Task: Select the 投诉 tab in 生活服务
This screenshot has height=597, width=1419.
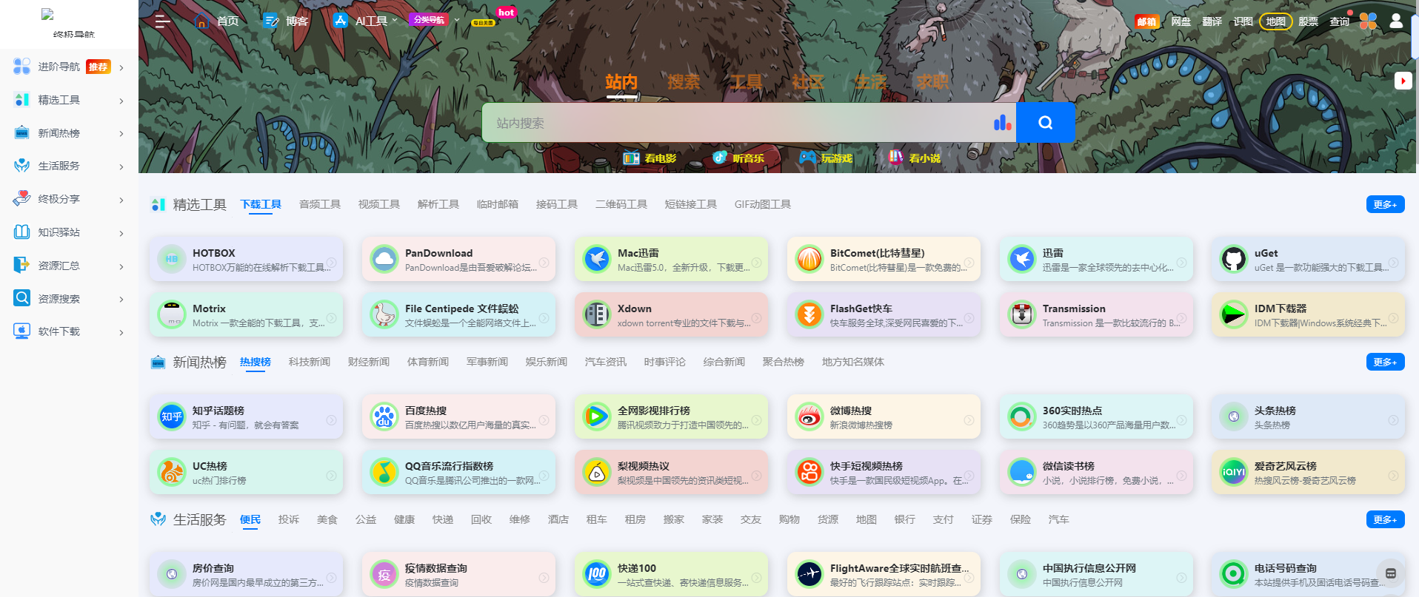Action: [289, 519]
